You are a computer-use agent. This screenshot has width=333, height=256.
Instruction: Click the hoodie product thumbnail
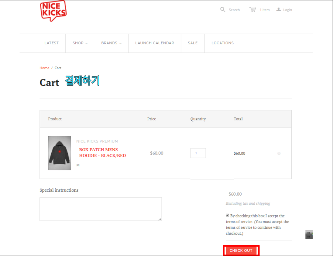tap(59, 153)
